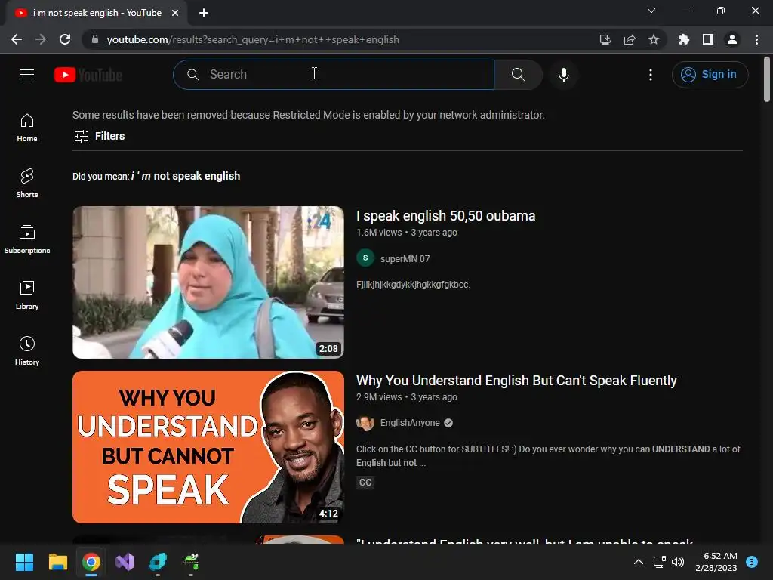Open the YouTube hamburger guide menu
This screenshot has width=773, height=580.
click(x=27, y=75)
